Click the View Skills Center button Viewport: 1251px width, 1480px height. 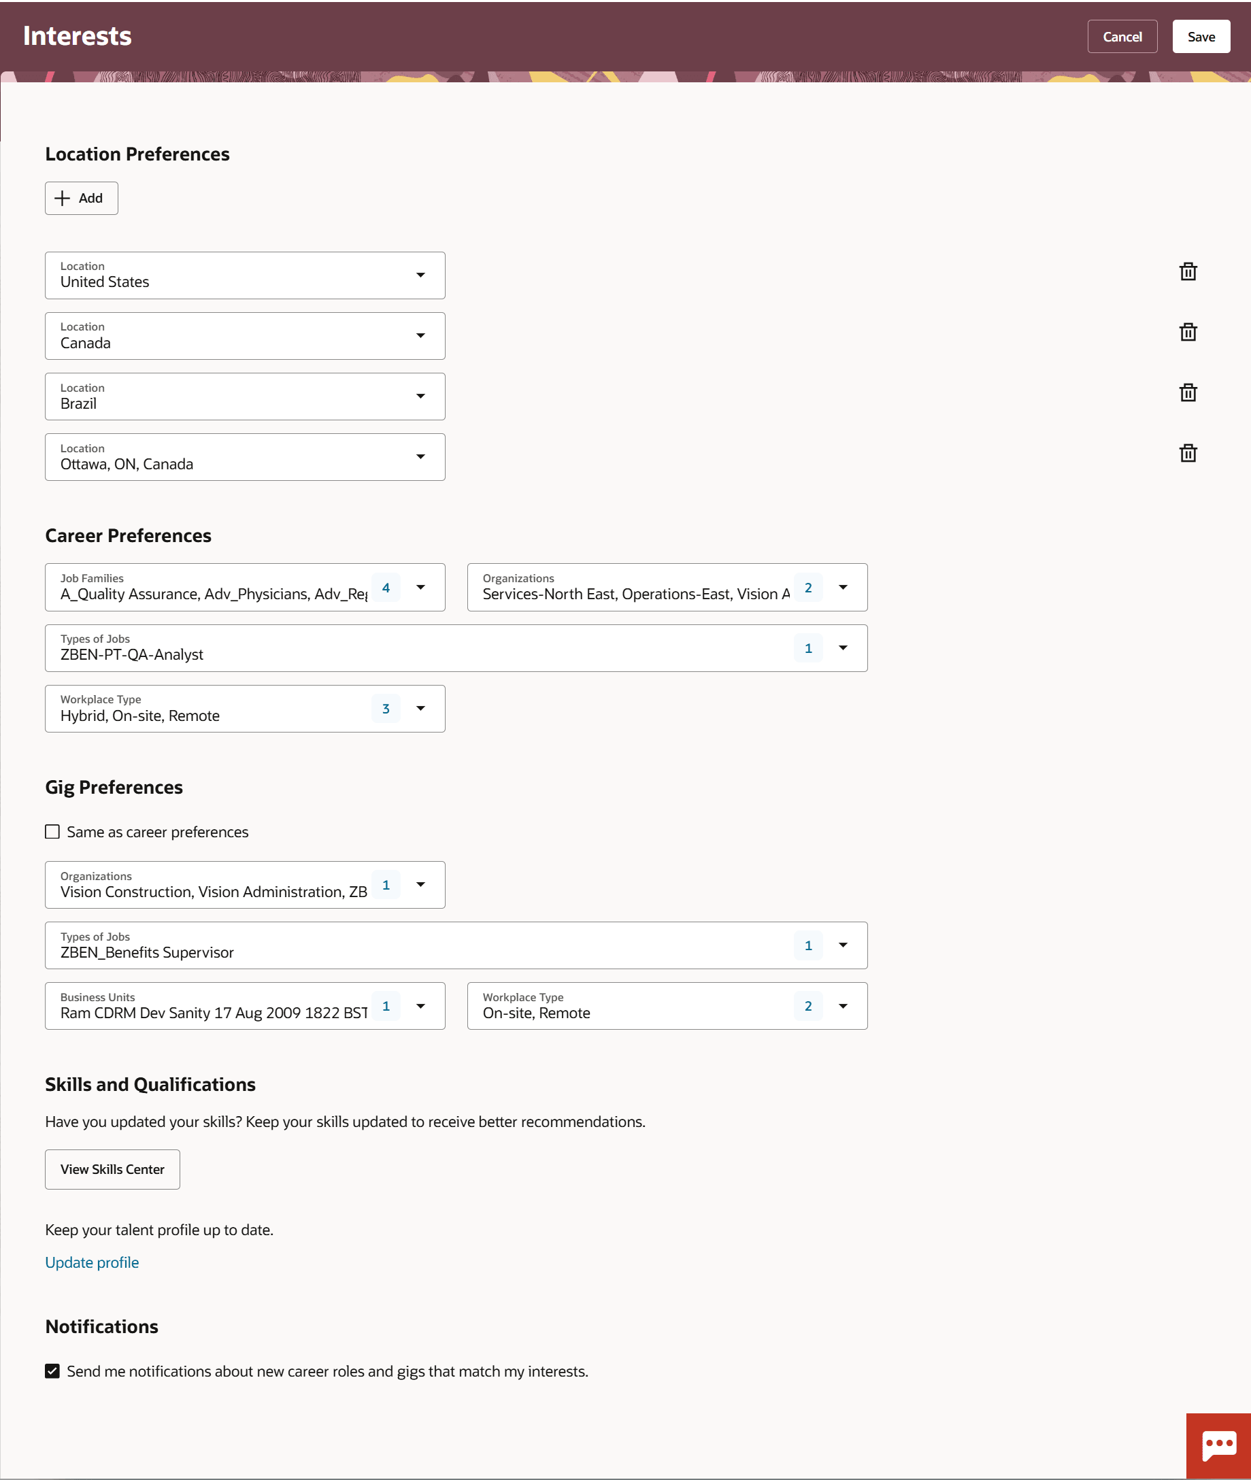pyautogui.click(x=112, y=1168)
